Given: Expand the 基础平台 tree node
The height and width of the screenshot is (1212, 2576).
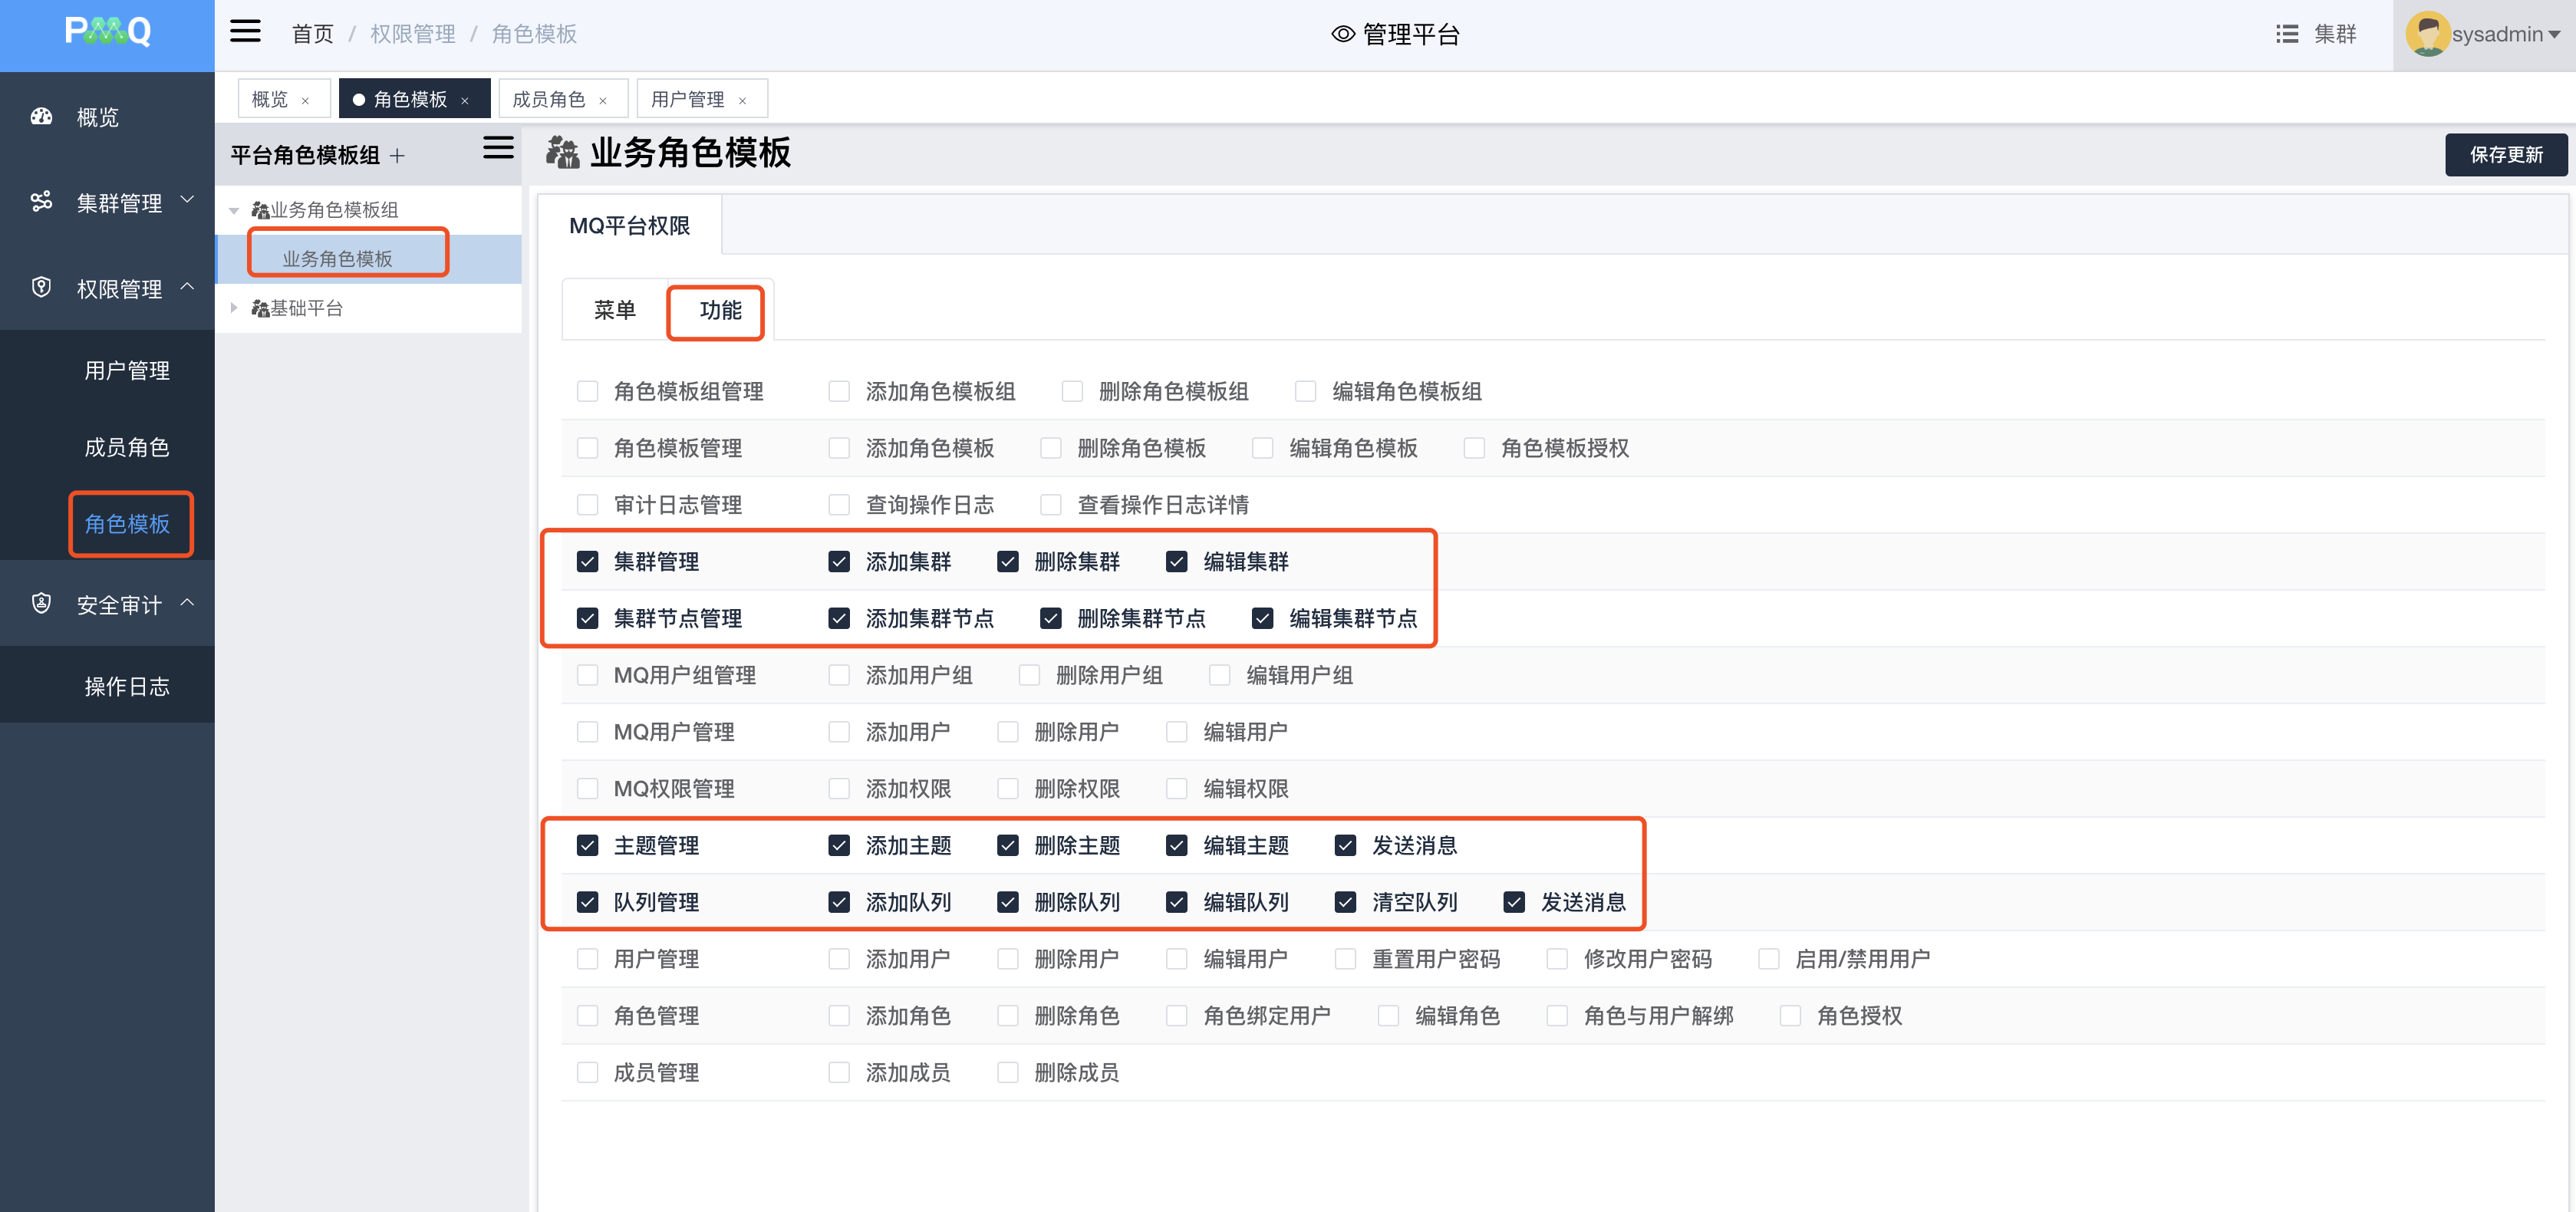Looking at the screenshot, I should click(x=234, y=308).
